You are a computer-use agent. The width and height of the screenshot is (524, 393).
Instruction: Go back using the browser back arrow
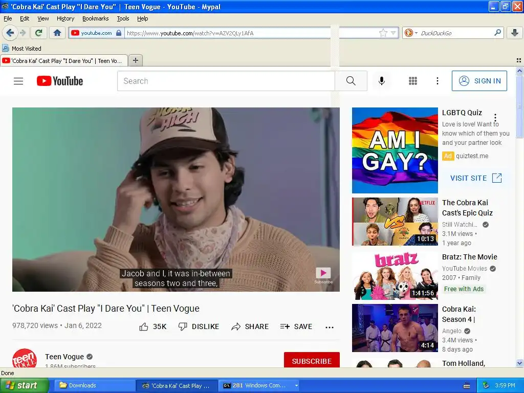coord(10,33)
